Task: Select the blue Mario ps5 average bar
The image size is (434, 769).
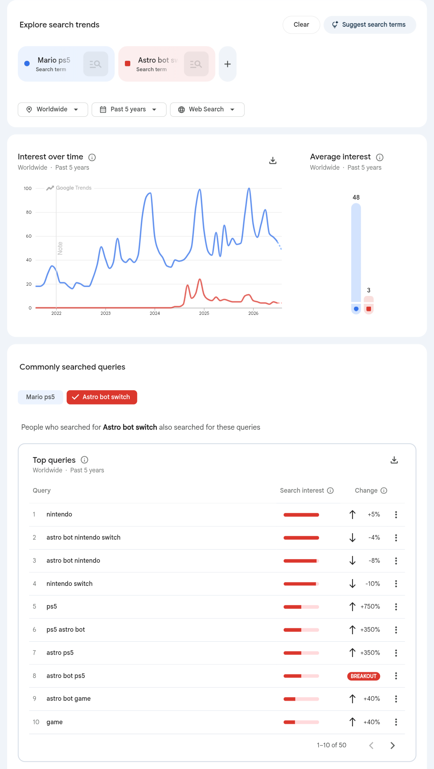Action: click(356, 253)
